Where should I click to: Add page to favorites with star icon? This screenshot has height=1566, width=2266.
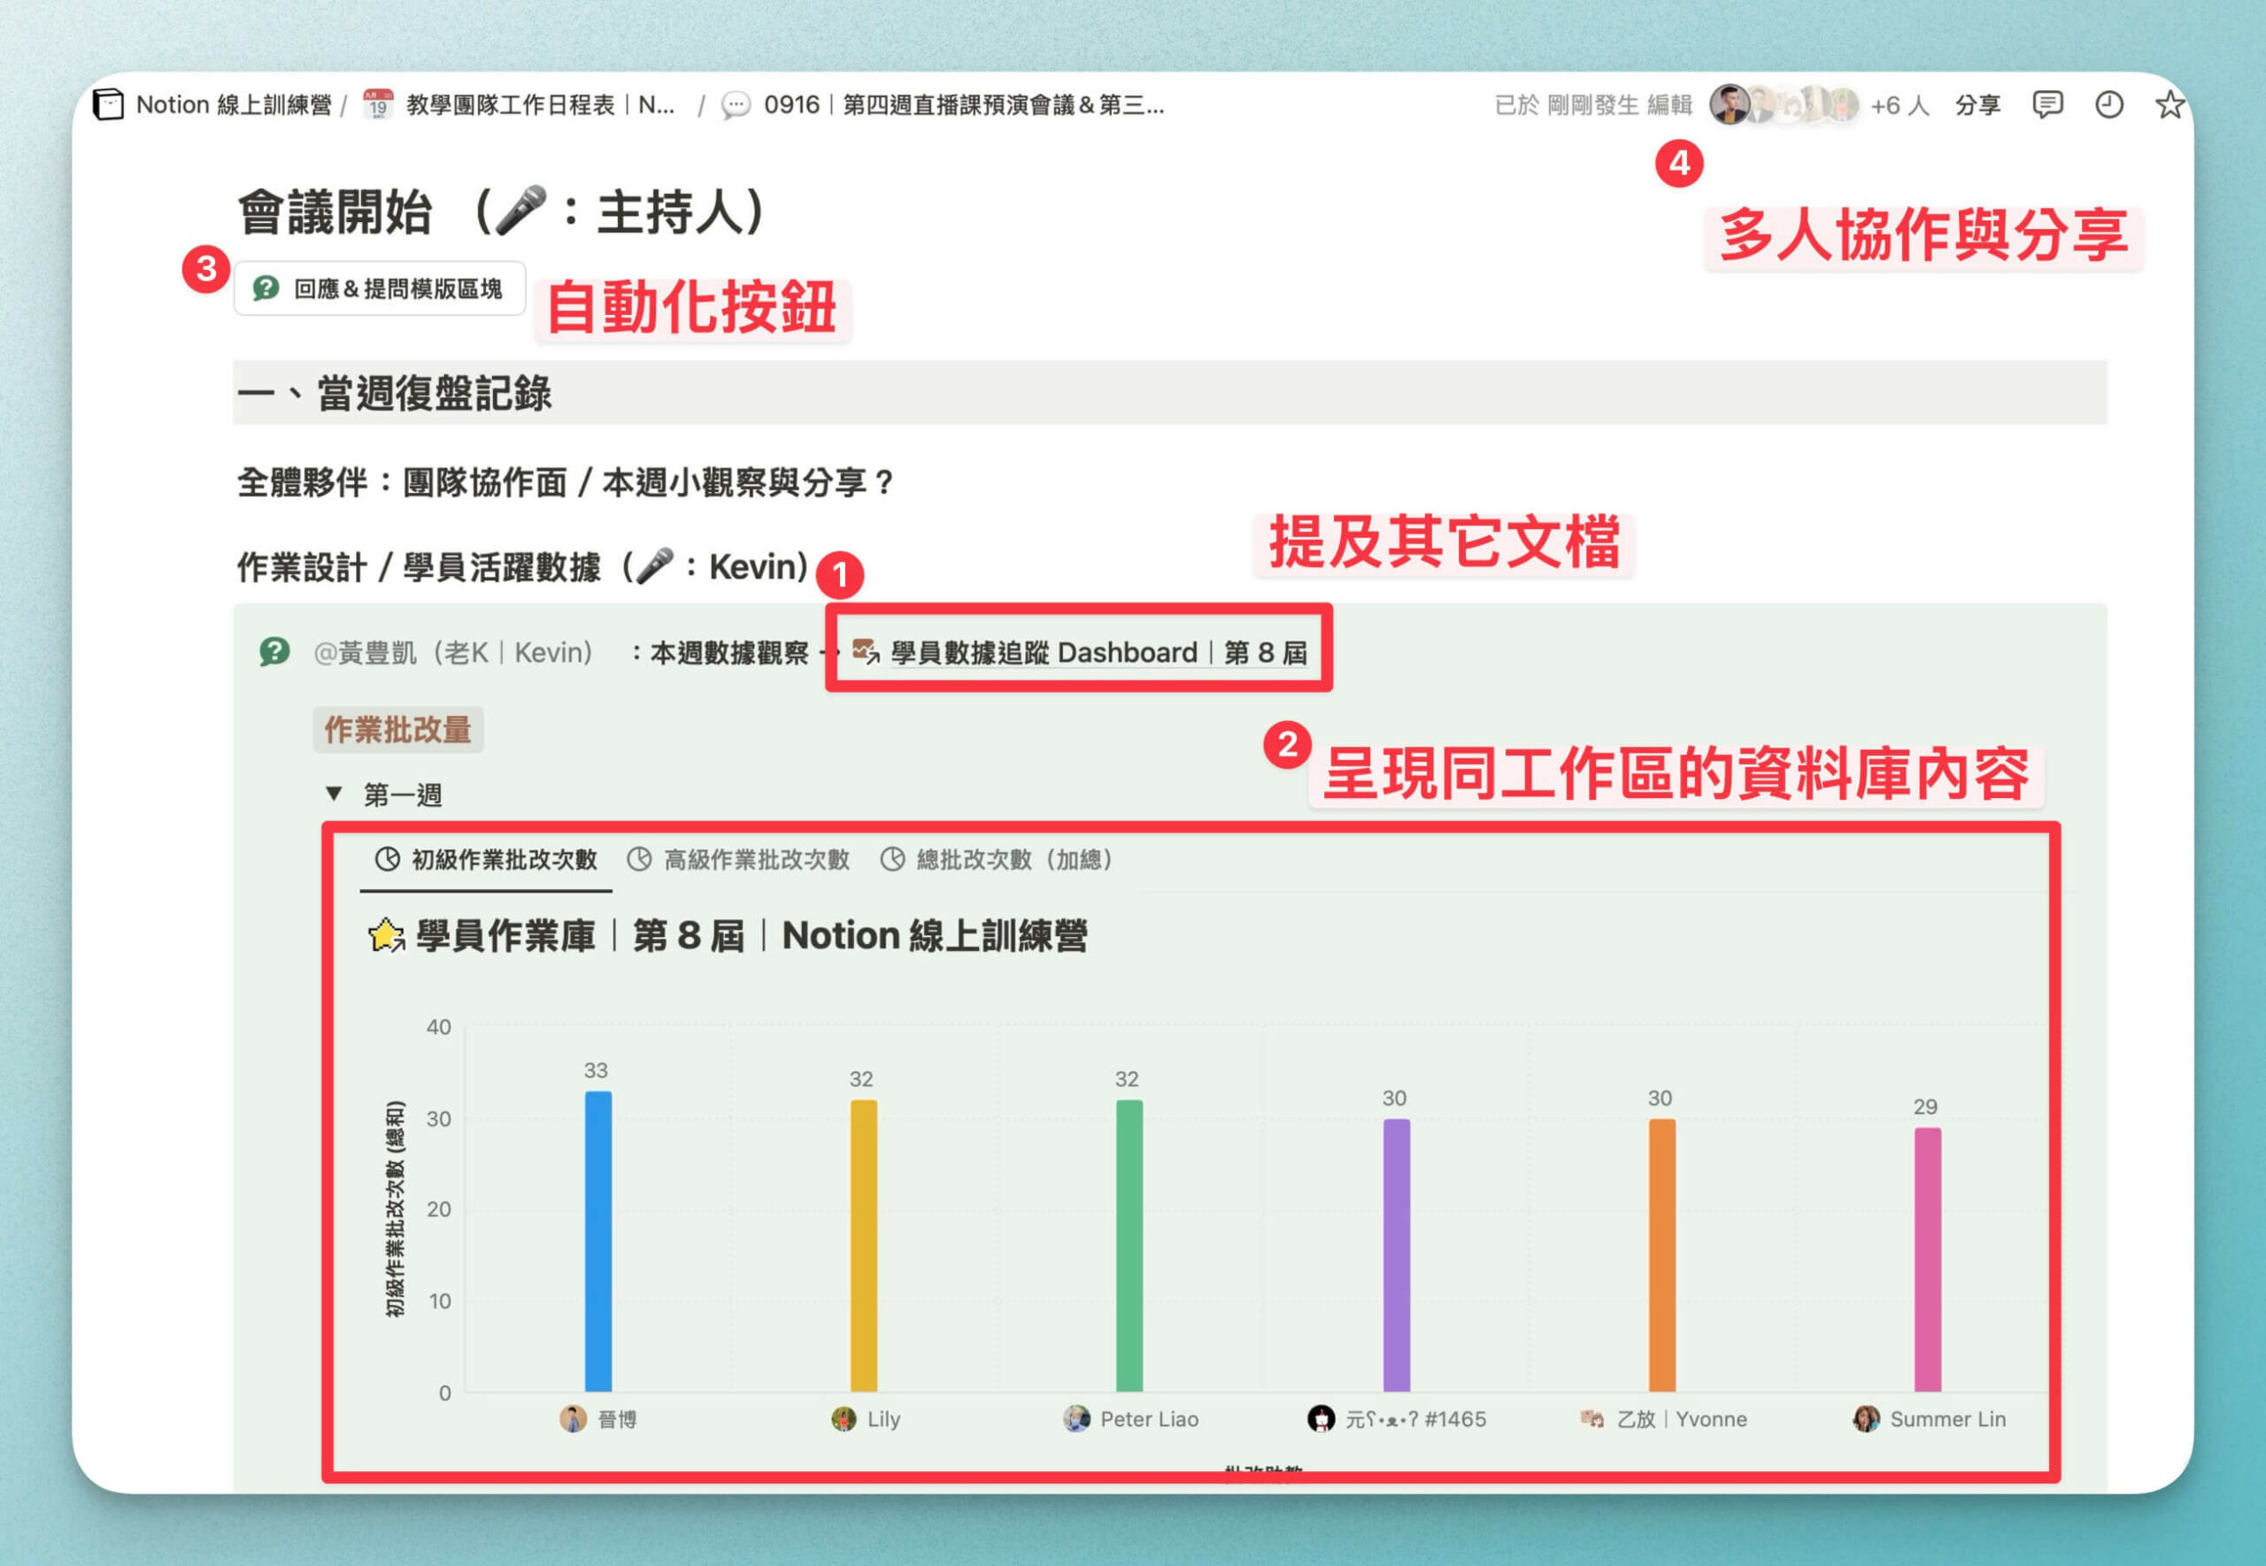pos(2170,104)
